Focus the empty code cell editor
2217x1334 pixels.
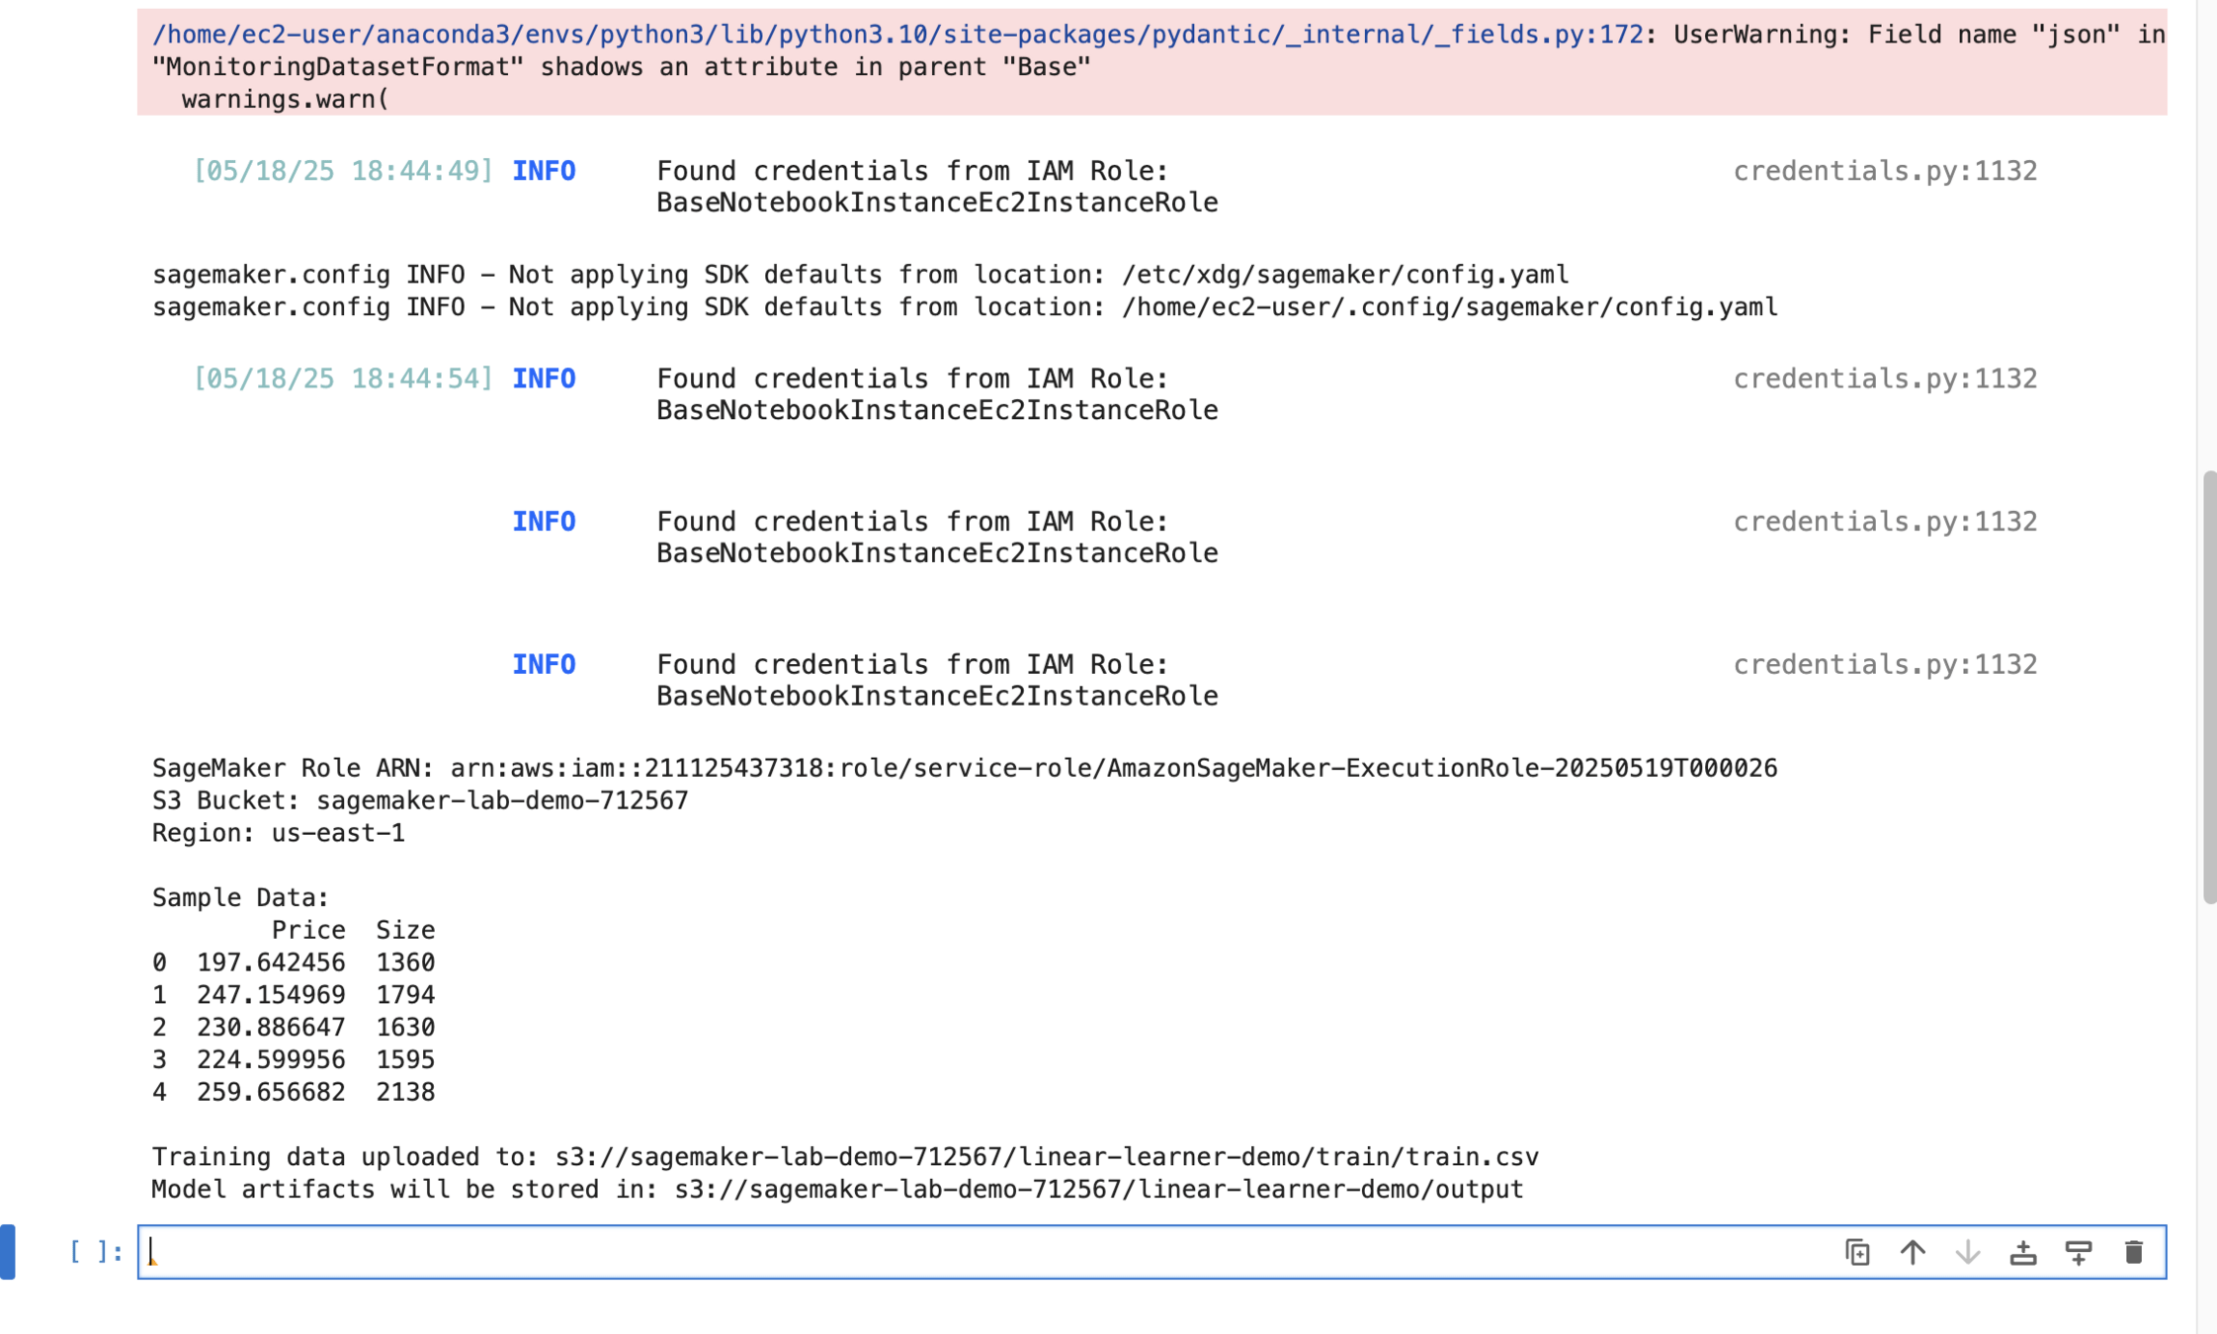pyautogui.click(x=988, y=1252)
